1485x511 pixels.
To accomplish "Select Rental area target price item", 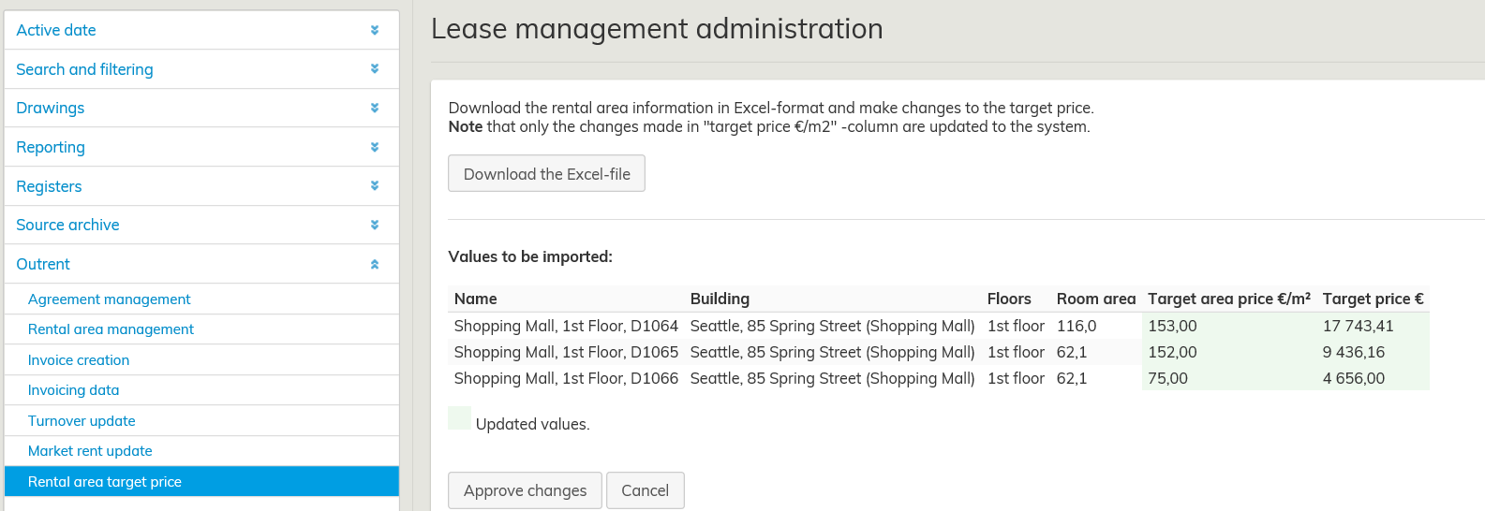I will click(105, 482).
